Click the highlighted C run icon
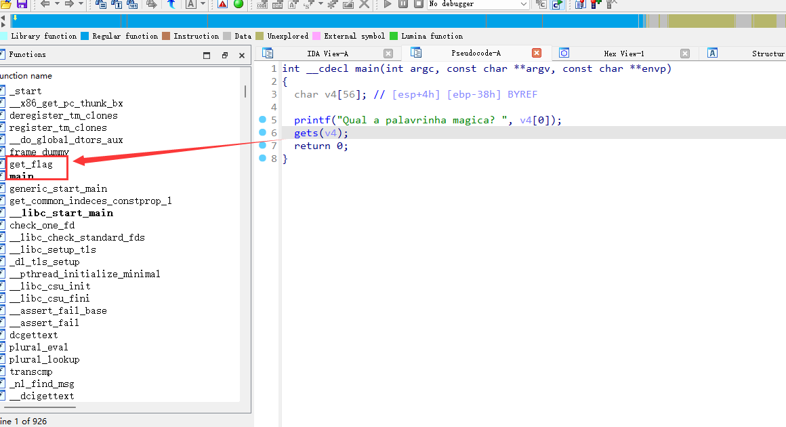The height and width of the screenshot is (427, 786). [x=557, y=4]
